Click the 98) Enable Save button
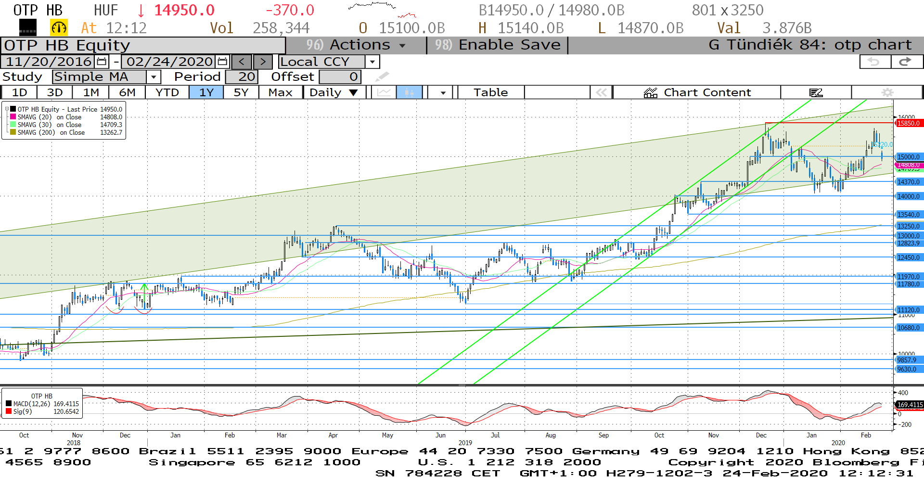 (x=498, y=45)
